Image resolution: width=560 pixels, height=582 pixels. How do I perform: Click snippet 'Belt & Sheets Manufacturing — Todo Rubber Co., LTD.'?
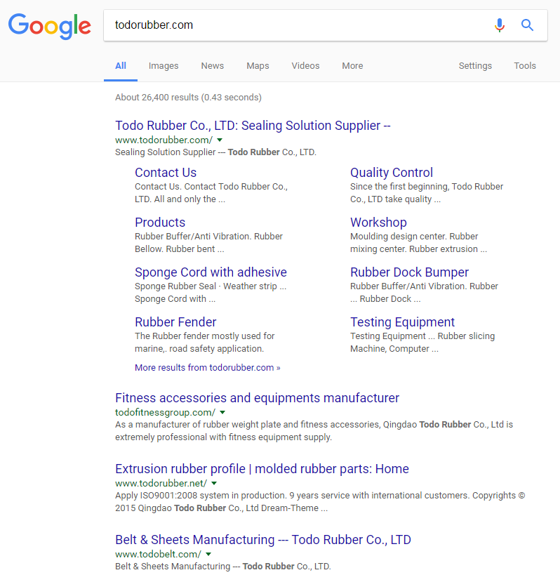click(x=223, y=567)
